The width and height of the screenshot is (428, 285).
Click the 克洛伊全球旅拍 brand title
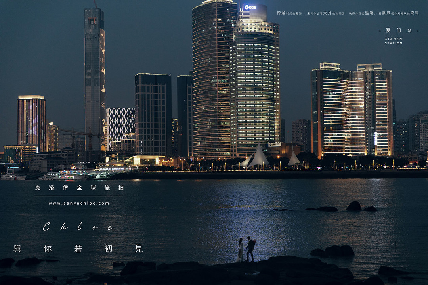pos(79,188)
